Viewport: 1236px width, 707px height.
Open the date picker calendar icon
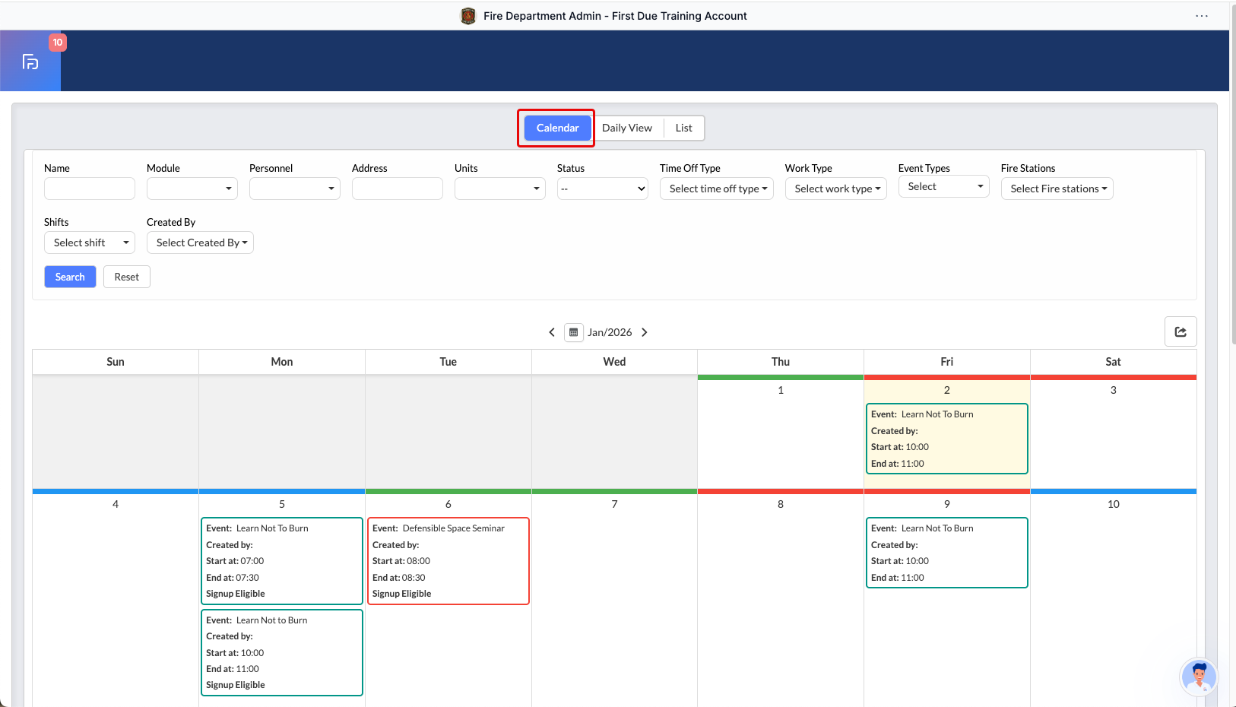(x=574, y=332)
